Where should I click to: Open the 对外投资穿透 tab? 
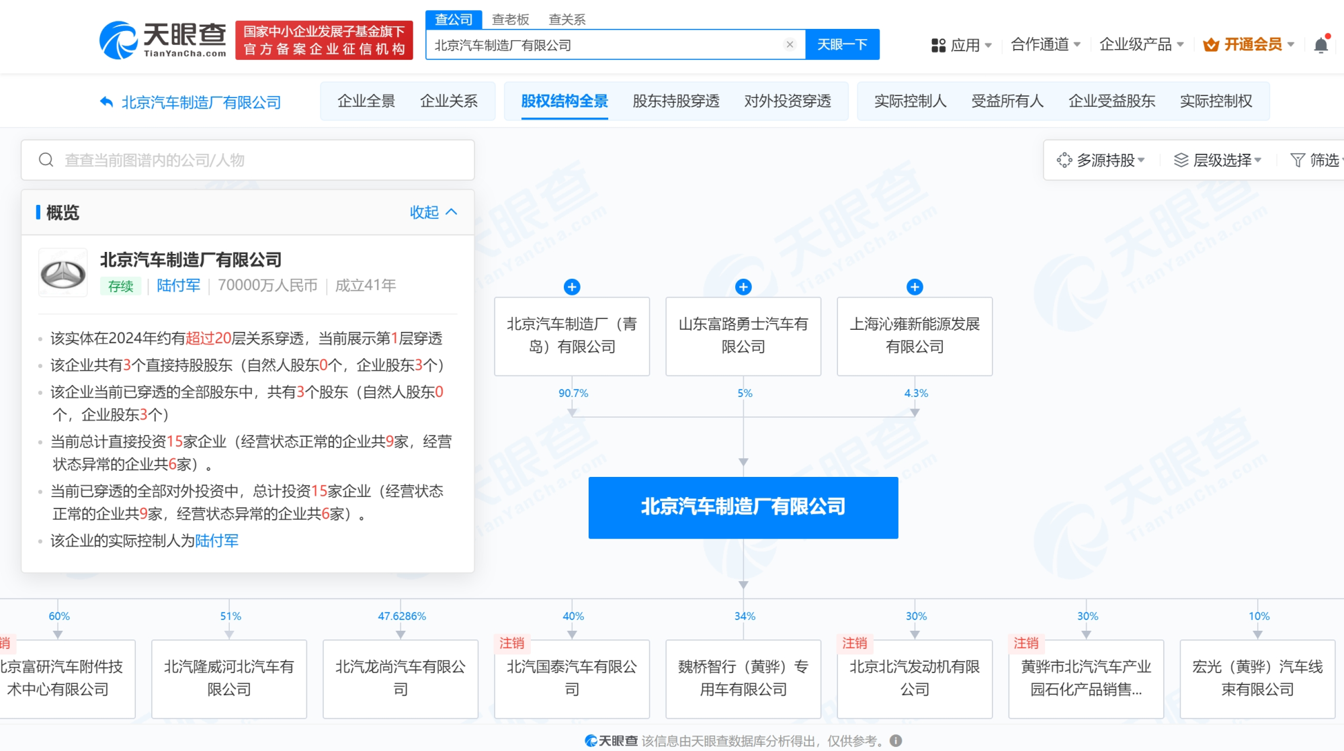point(788,101)
